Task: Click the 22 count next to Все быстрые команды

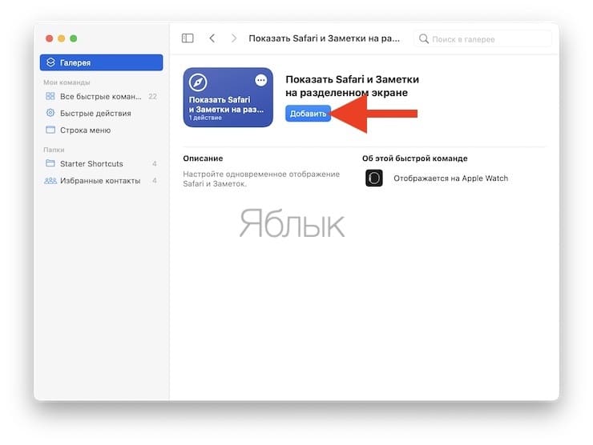Action: (153, 96)
